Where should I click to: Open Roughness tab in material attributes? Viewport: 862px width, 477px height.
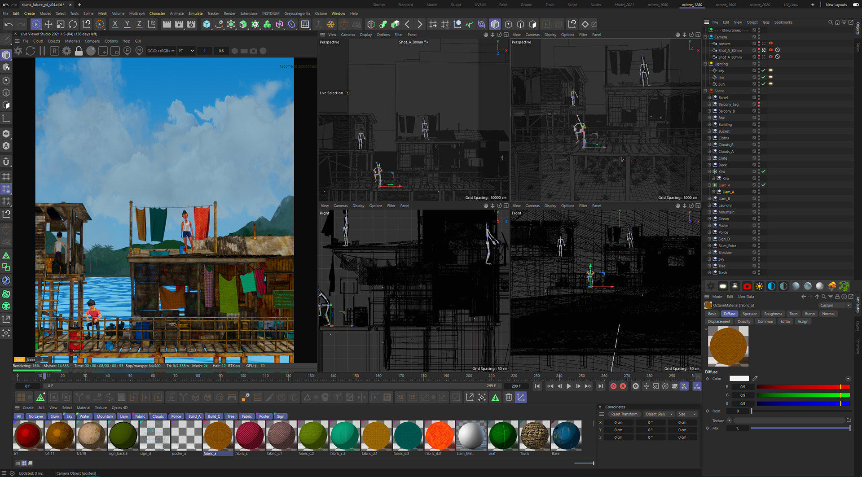click(773, 314)
